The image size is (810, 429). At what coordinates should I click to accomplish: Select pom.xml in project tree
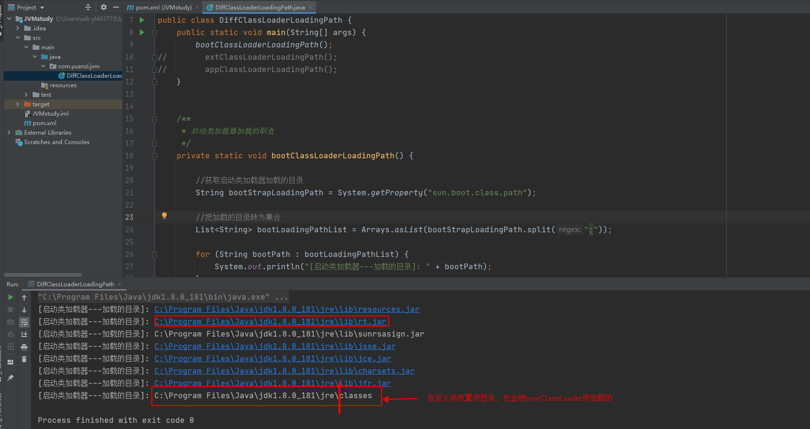[x=40, y=123]
